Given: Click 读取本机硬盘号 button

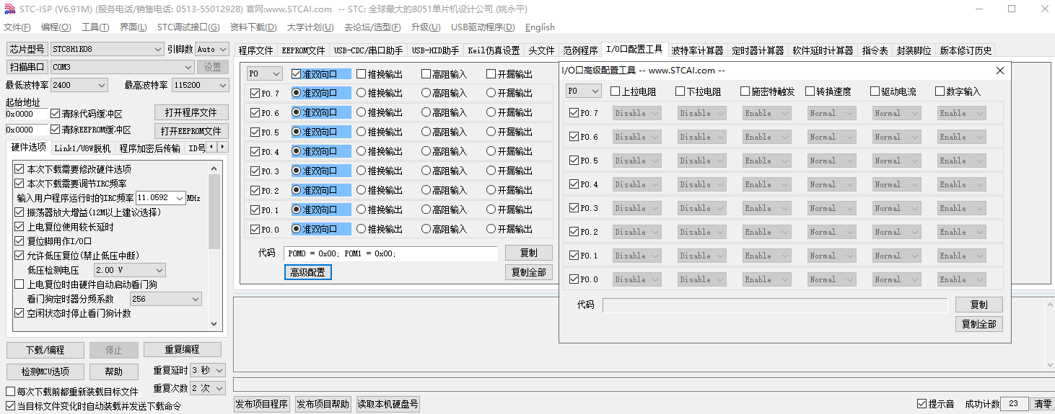Looking at the screenshot, I should pyautogui.click(x=388, y=404).
